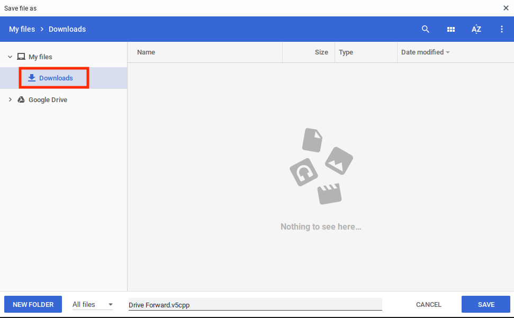
Task: Expand the Google Drive tree entry
Action: click(x=10, y=99)
